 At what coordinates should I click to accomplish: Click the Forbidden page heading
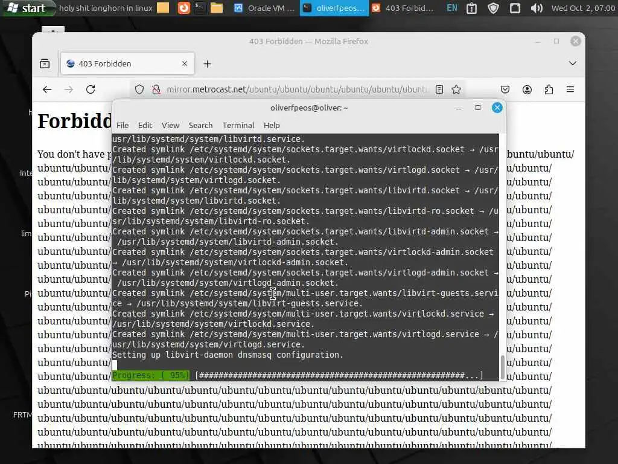(74, 121)
